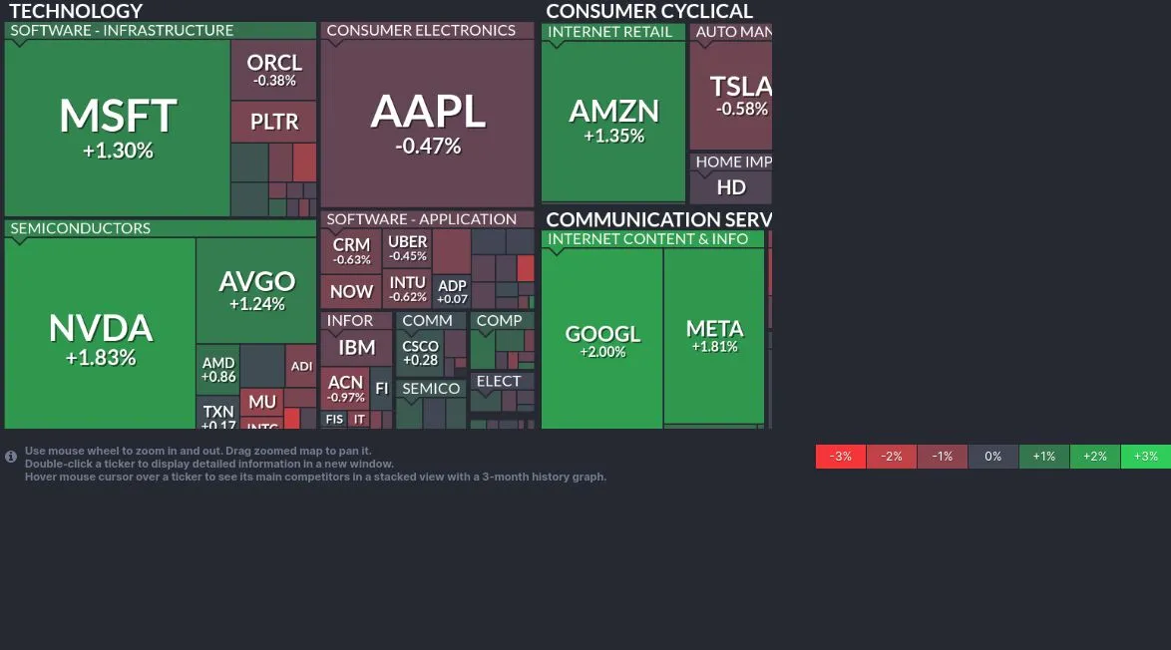Select the NVDA tile in Semiconductors
This screenshot has height=650, width=1171.
tap(100, 337)
